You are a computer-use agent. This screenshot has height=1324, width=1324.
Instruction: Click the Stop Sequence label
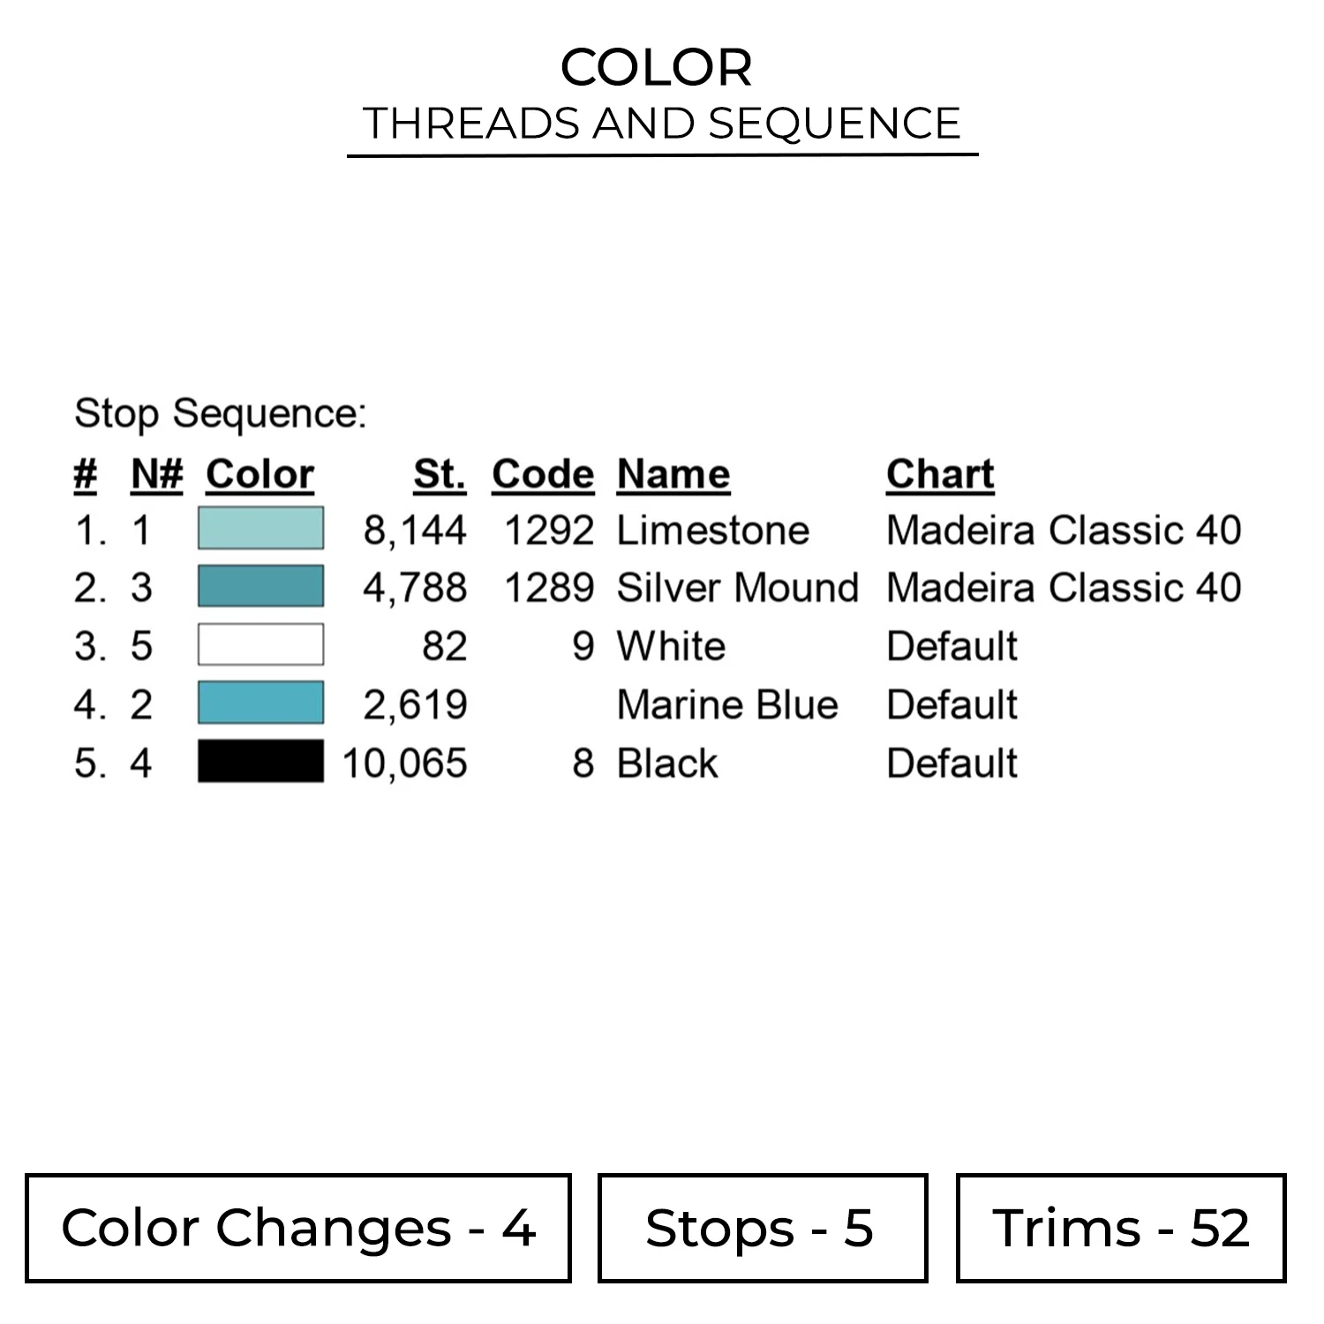click(x=221, y=413)
